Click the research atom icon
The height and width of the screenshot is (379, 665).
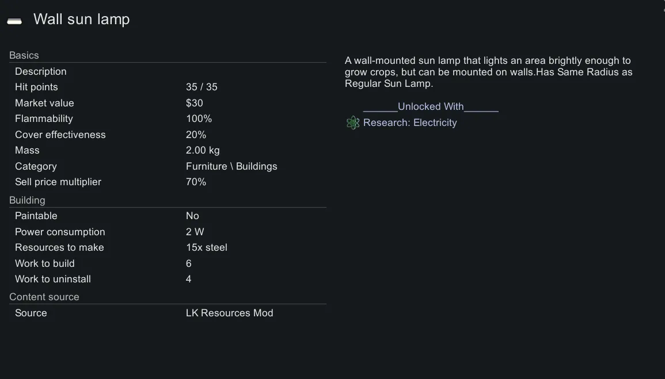[353, 122]
